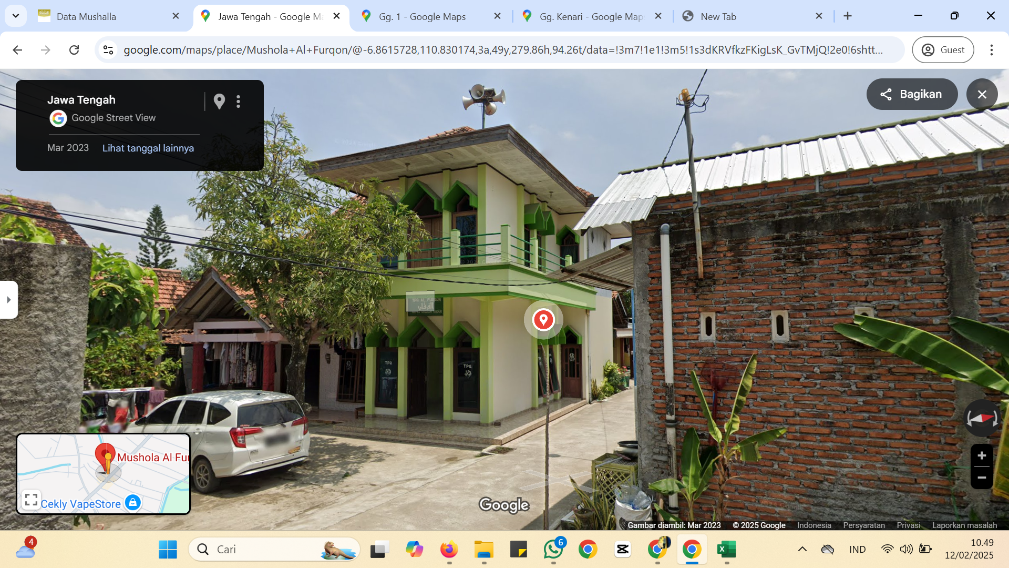Screen dimensions: 1009x568
Task: Click the minimap thumbnail of Mushola Al Furqon
Action: [104, 473]
